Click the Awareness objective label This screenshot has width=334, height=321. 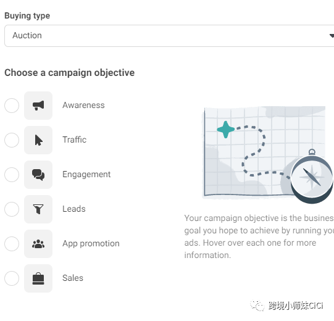[x=83, y=105]
